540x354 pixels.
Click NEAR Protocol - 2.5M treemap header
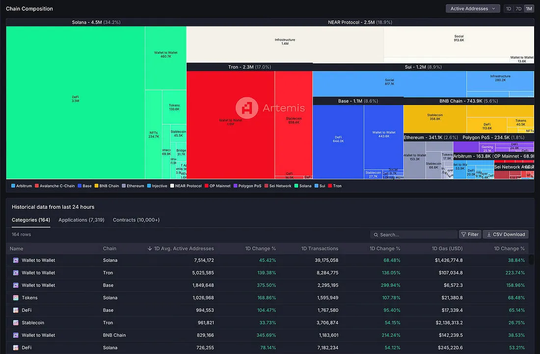(x=360, y=23)
